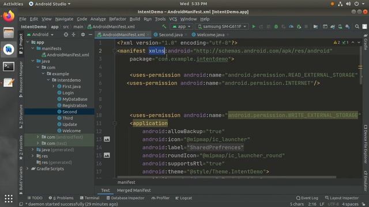This screenshot has height=207, width=369.
Task: Open the Refactor menu
Action: (118, 19)
